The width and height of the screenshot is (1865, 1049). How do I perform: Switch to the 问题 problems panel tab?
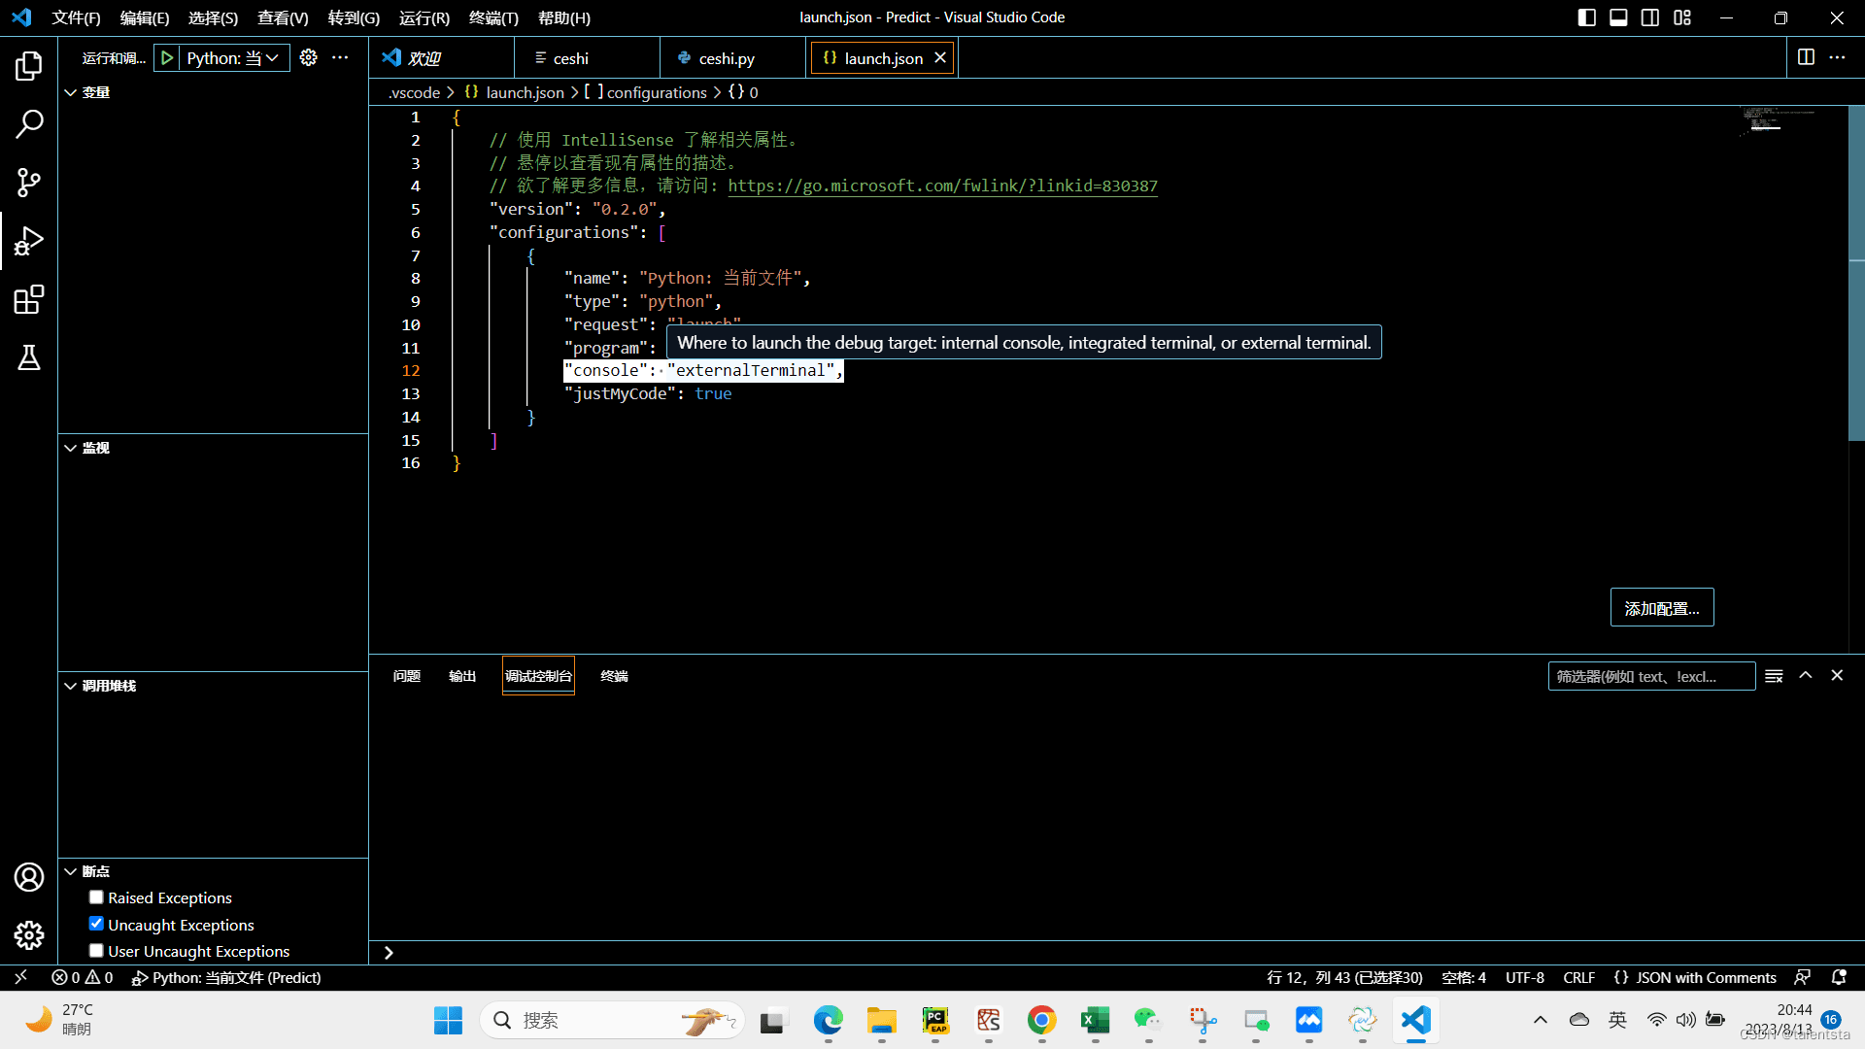coord(407,676)
